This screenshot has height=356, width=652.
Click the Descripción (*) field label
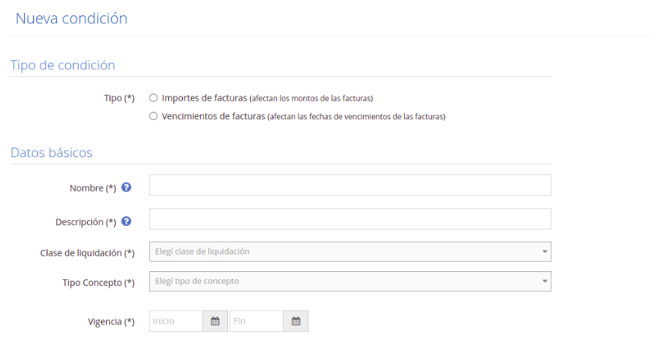86,222
